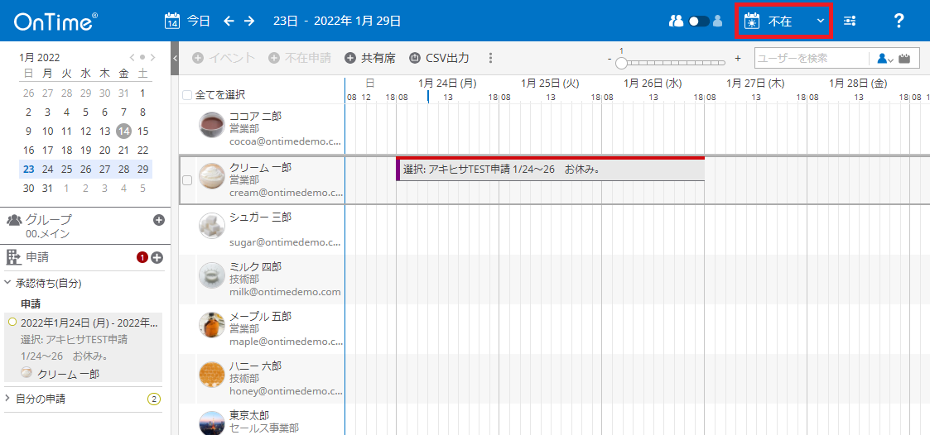
Task: Select day 23 in mini calendar
Action: [28, 169]
